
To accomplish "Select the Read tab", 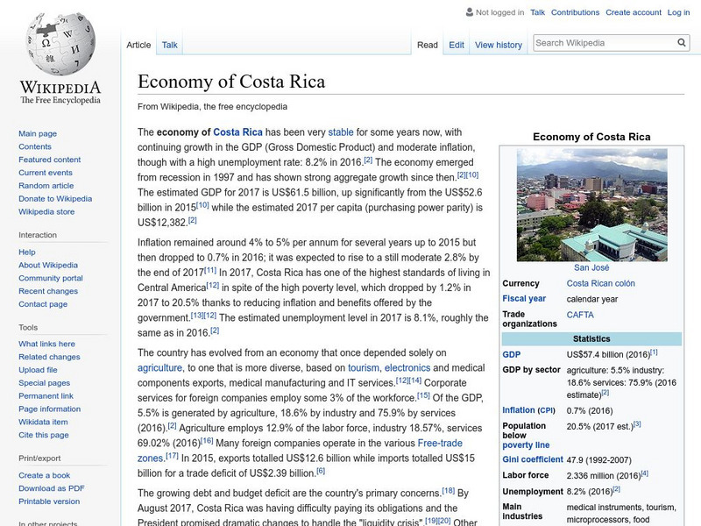I will point(428,45).
